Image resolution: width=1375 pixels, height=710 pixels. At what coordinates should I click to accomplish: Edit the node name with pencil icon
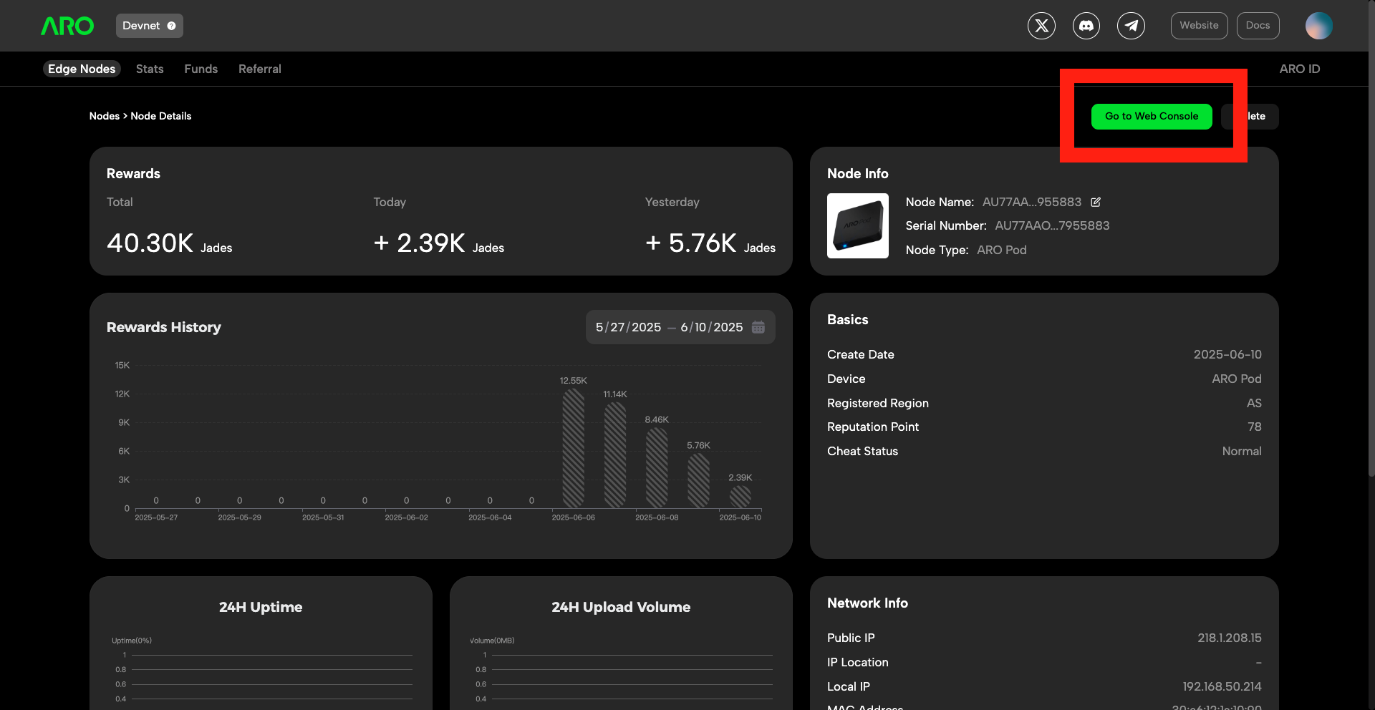click(x=1096, y=202)
